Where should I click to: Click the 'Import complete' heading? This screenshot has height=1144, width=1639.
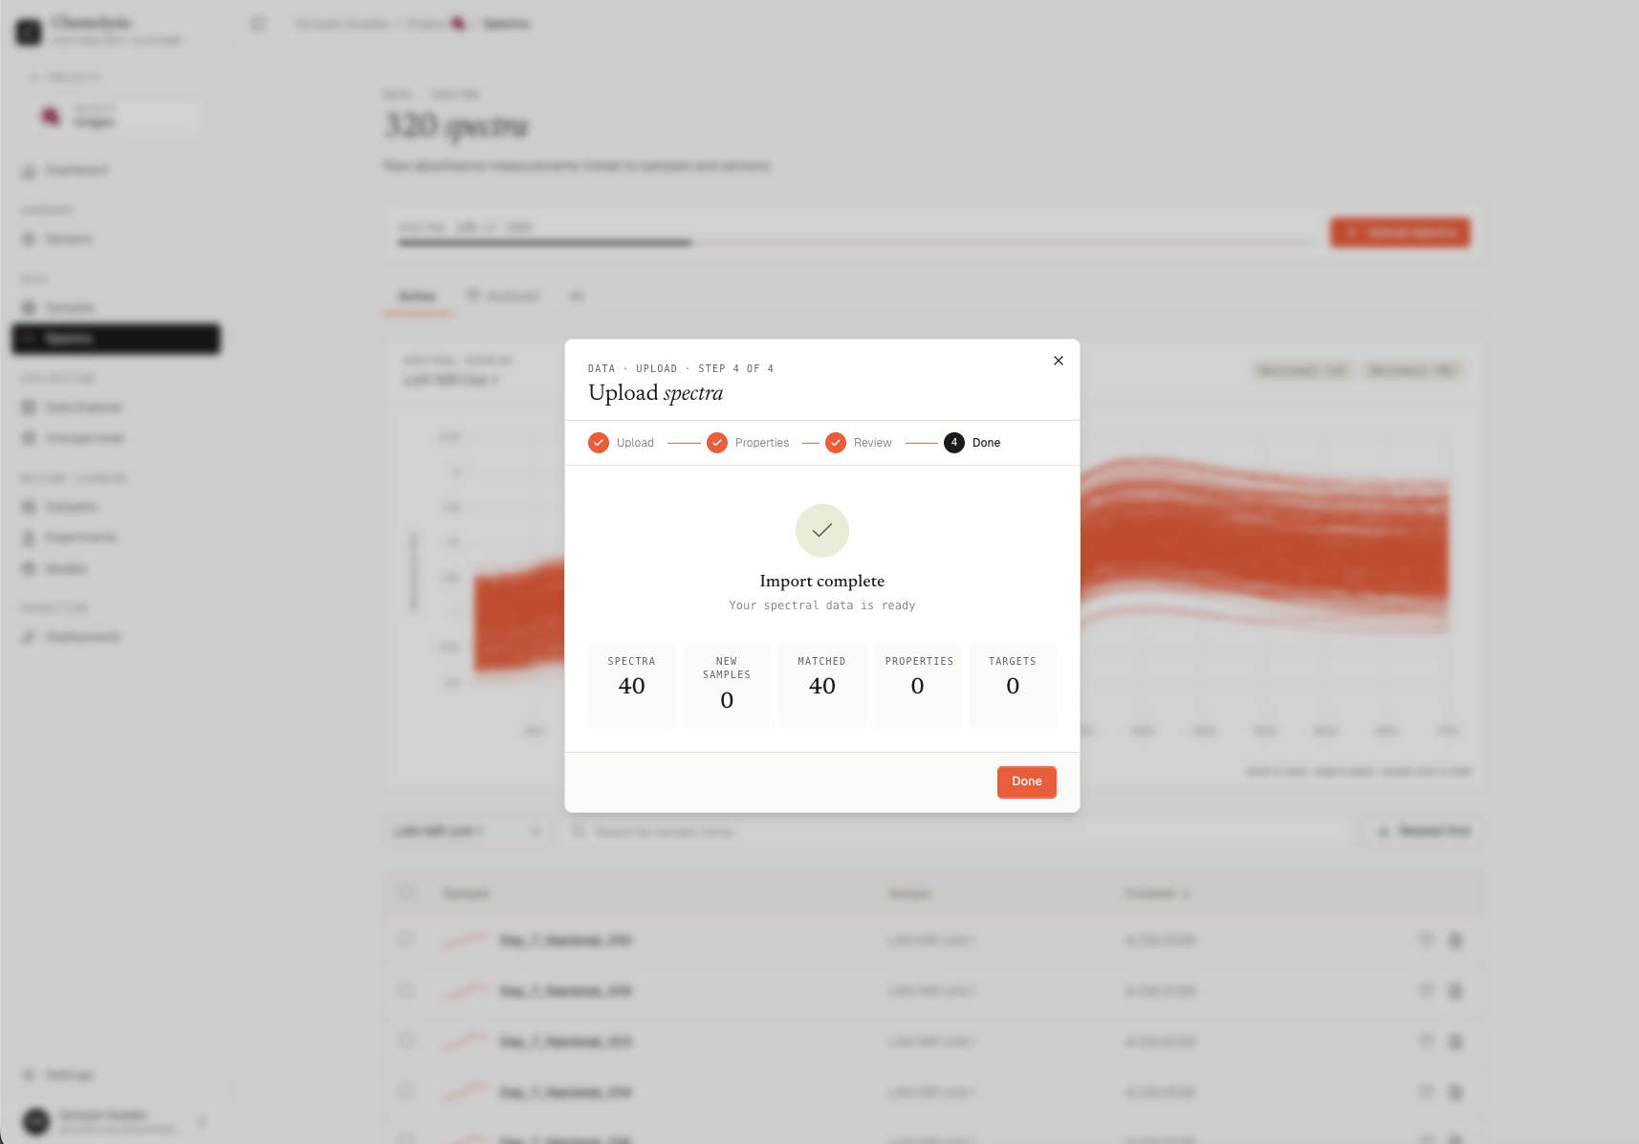coord(822,581)
